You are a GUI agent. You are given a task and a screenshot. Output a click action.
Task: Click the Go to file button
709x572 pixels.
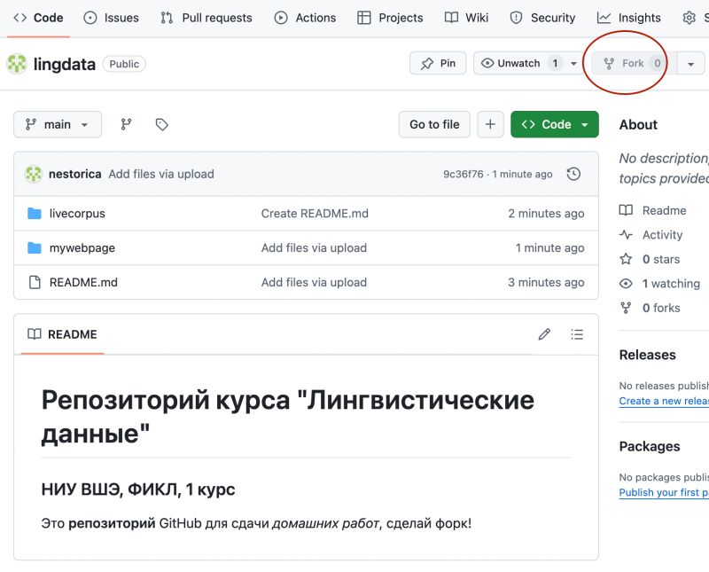pos(434,124)
